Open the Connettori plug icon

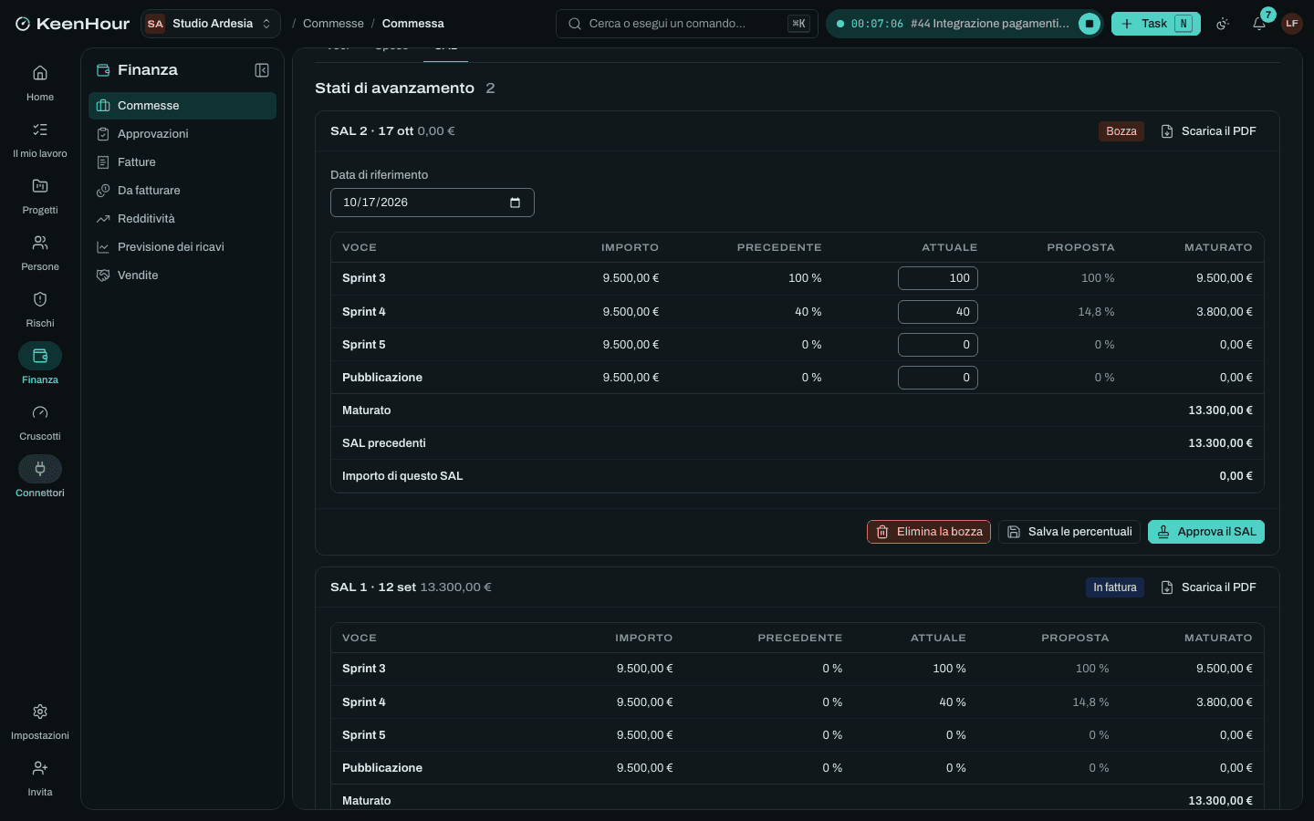[x=40, y=469]
